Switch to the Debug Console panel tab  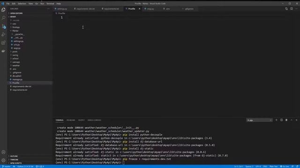pos(94,120)
